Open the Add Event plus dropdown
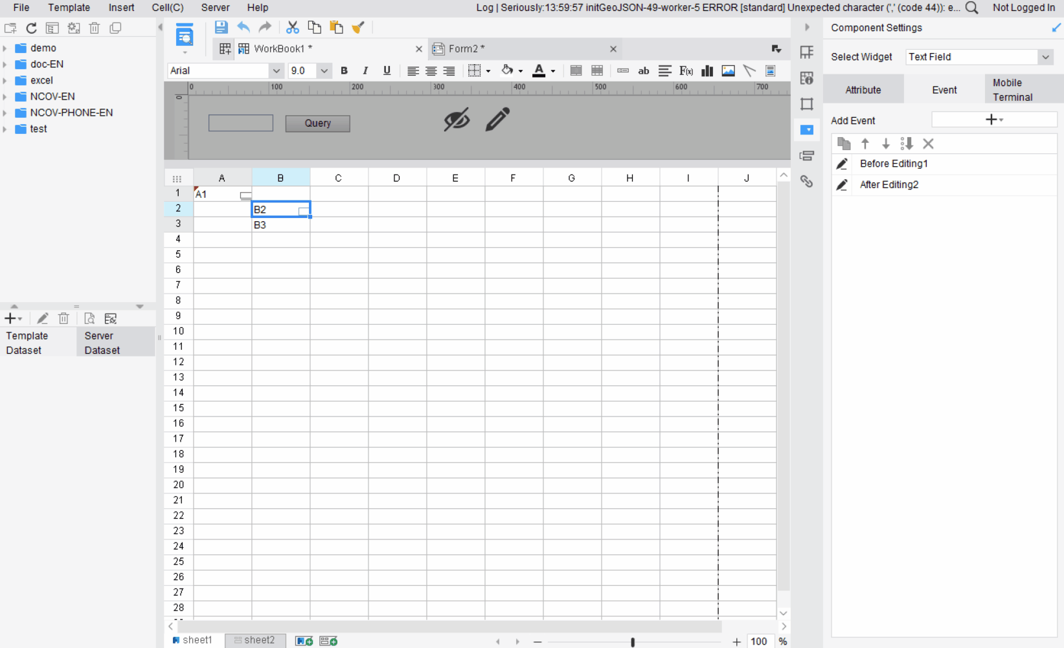The image size is (1064, 648). coord(994,120)
